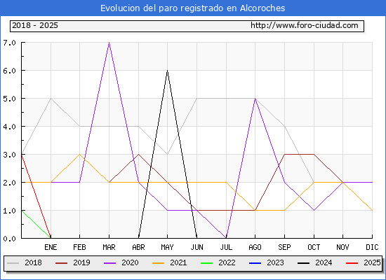Click the AGO month axis label
This screenshot has height=280, width=386.
pos(255,247)
